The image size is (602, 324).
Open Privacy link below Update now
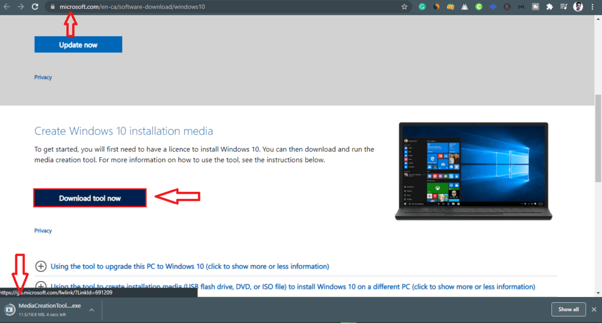coord(43,77)
